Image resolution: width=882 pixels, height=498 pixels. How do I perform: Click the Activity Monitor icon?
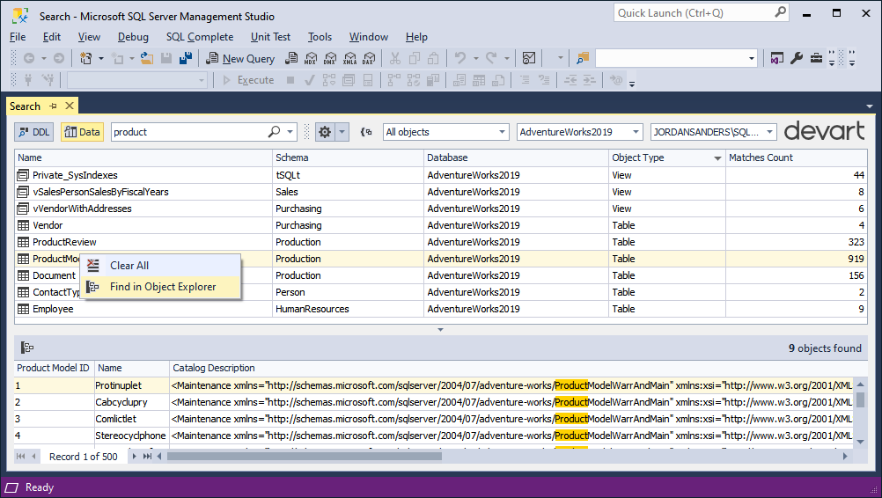tap(529, 58)
